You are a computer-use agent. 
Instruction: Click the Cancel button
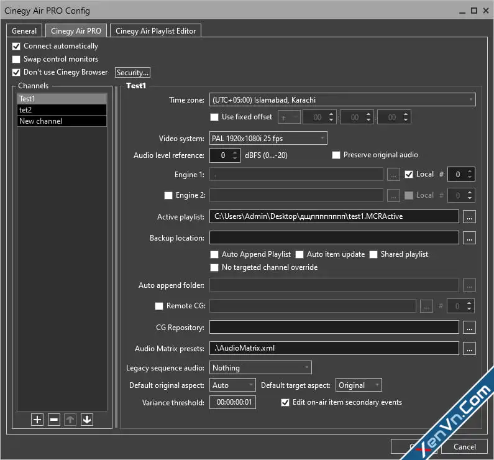click(464, 446)
